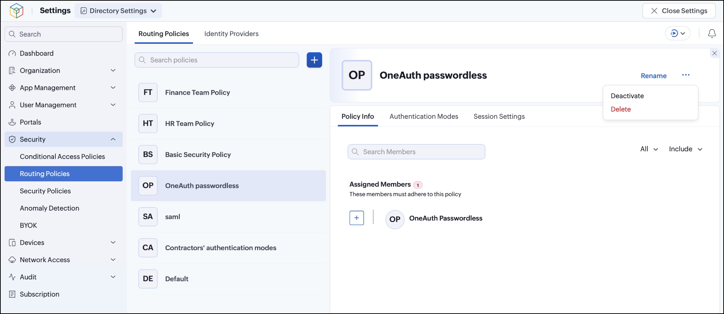Expand the Devices section chevron
Screen dimensions: 724x314
pyautogui.click(x=113, y=242)
